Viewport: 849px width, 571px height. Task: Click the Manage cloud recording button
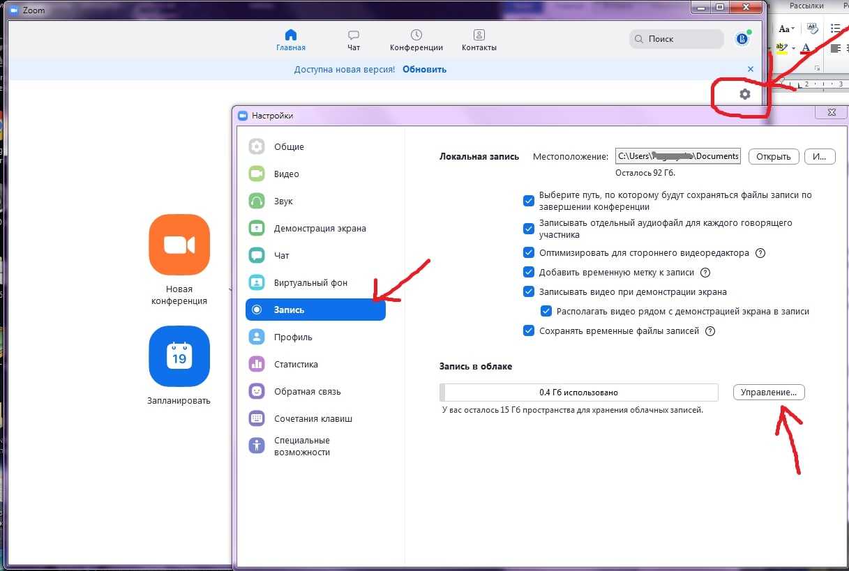pos(769,393)
